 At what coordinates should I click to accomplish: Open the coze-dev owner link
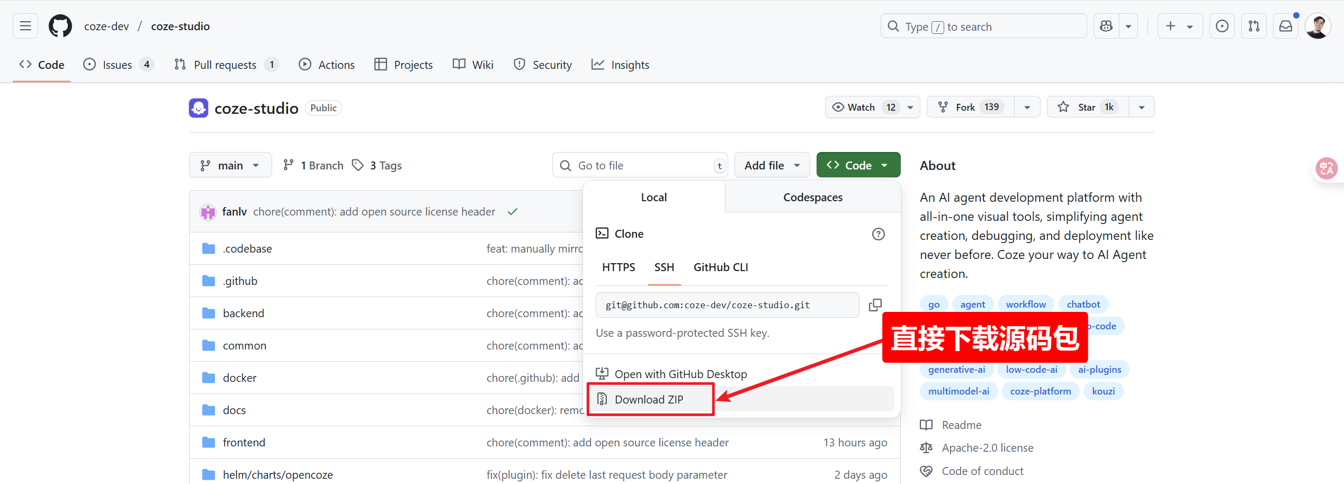coord(106,26)
